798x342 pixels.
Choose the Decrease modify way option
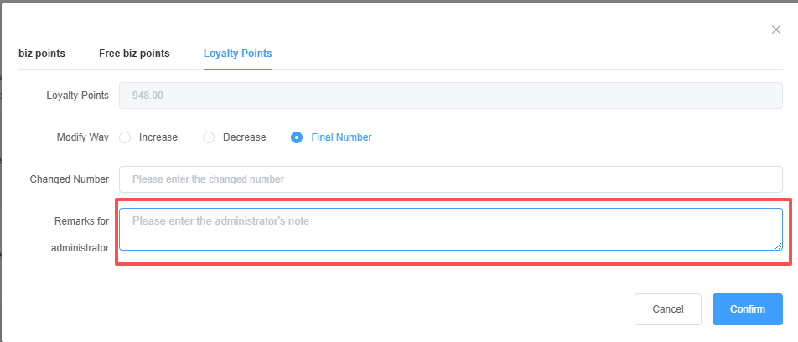pyautogui.click(x=210, y=137)
